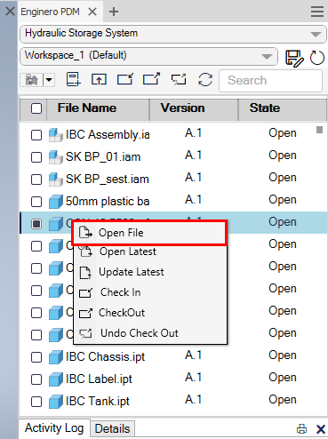Screen dimensions: 328x439
Task: Click the upload file toolbar icon
Action: 99,79
